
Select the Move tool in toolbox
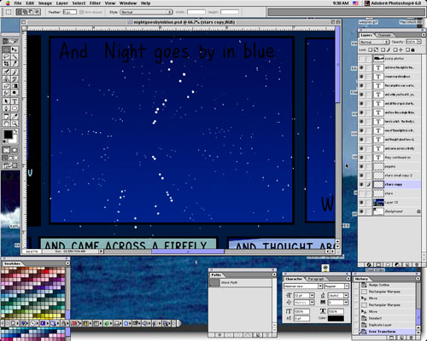click(x=15, y=49)
